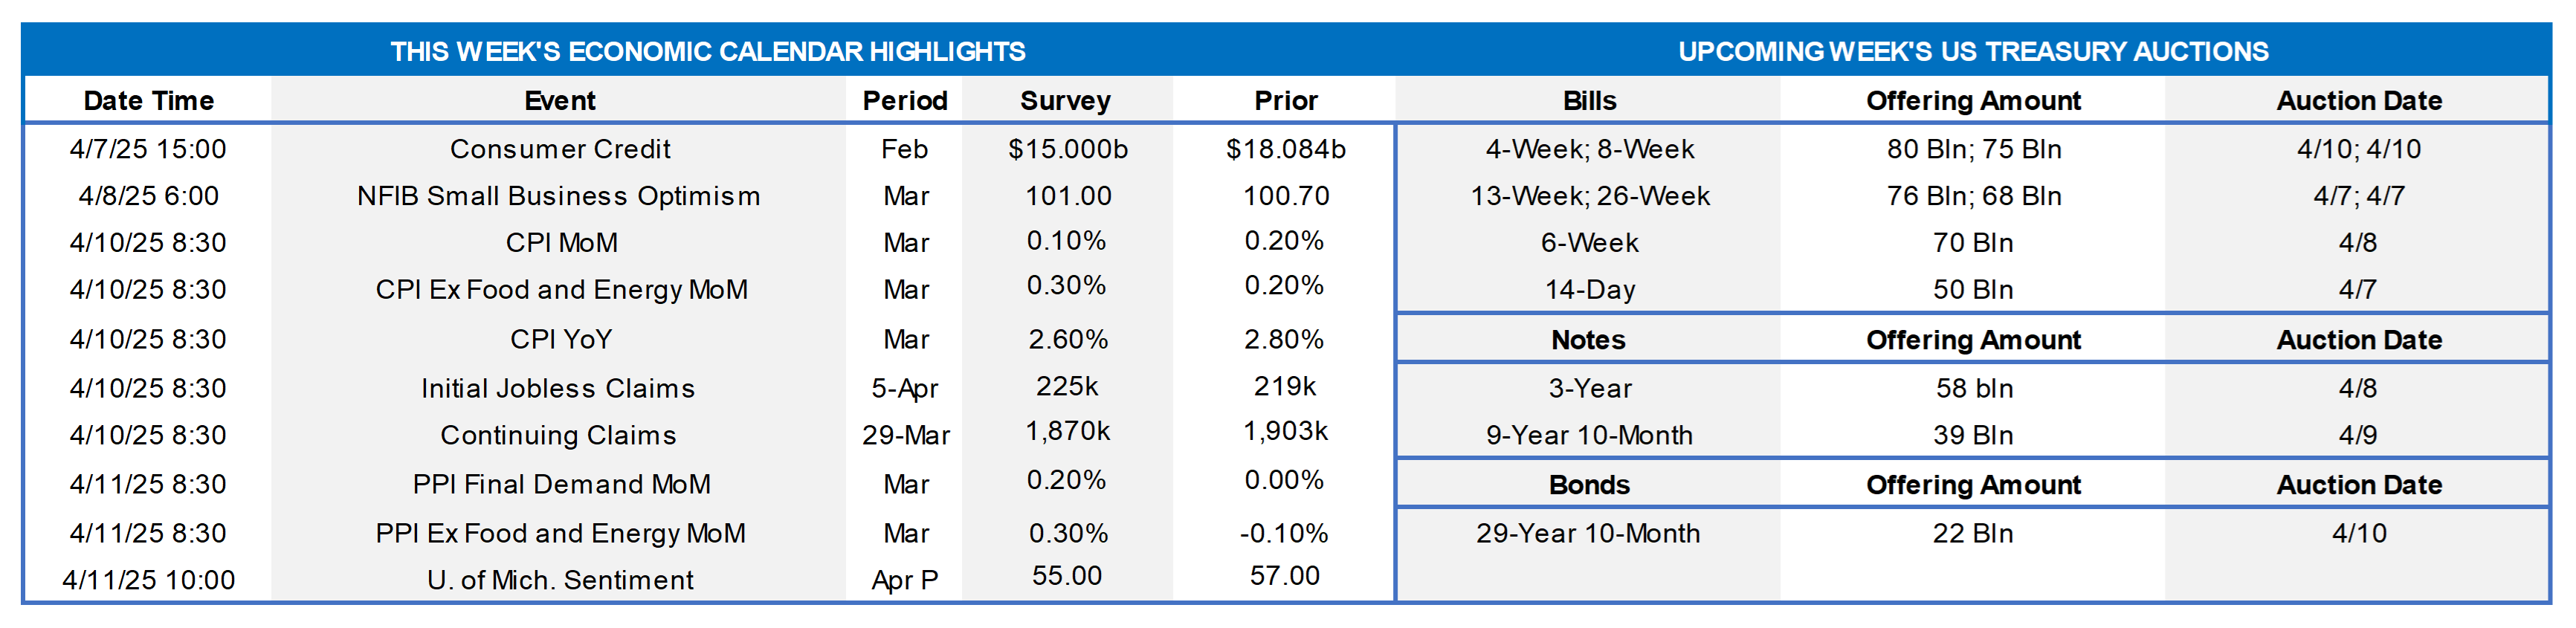Viewport: 2576px width, 628px height.
Task: Click the NFIB Small Business Optimism cell
Action: (558, 196)
